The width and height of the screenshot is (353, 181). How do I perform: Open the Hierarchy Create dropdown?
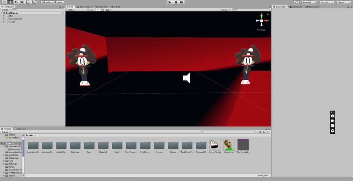tap(5, 10)
